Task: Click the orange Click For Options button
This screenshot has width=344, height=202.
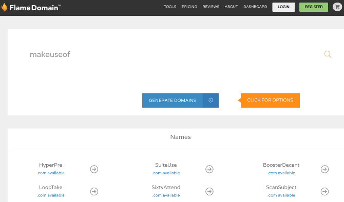Action: tap(270, 100)
